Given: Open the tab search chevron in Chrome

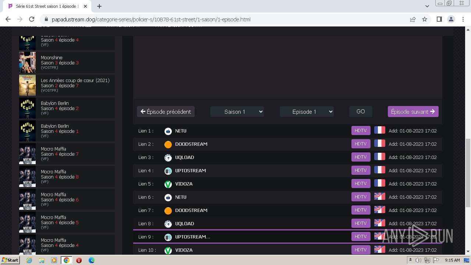Looking at the screenshot, I should (427, 6).
